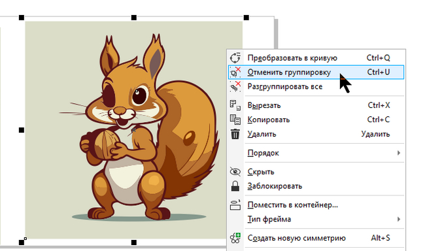Select the Удалить menu entry label
Viewport: 425px width, 251px height.
coord(262,134)
